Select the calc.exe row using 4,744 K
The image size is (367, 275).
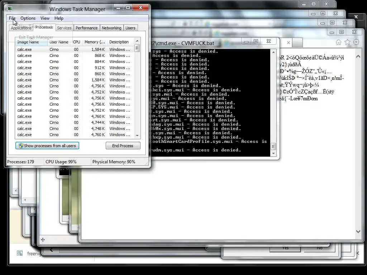click(75, 122)
